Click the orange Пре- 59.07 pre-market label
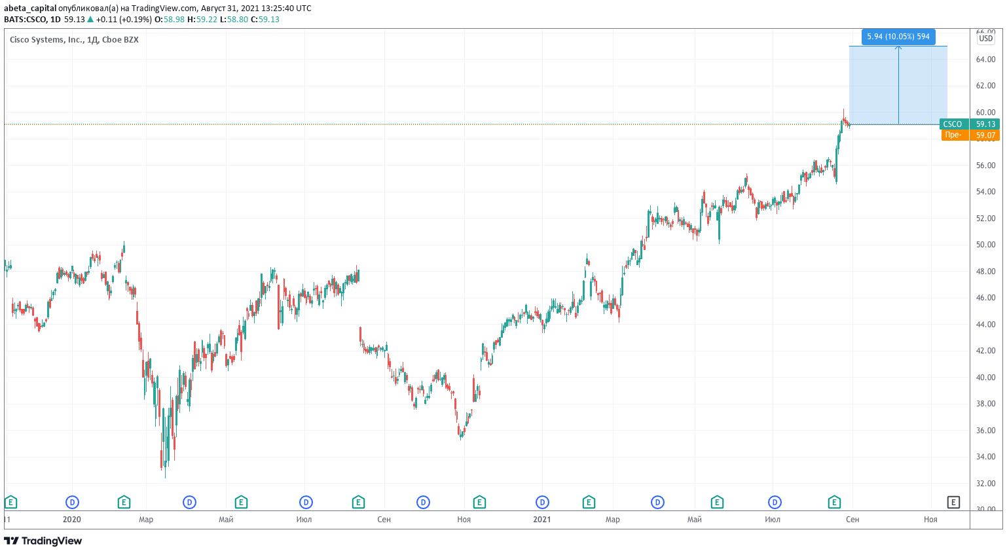This screenshot has width=1007, height=553. tap(971, 135)
